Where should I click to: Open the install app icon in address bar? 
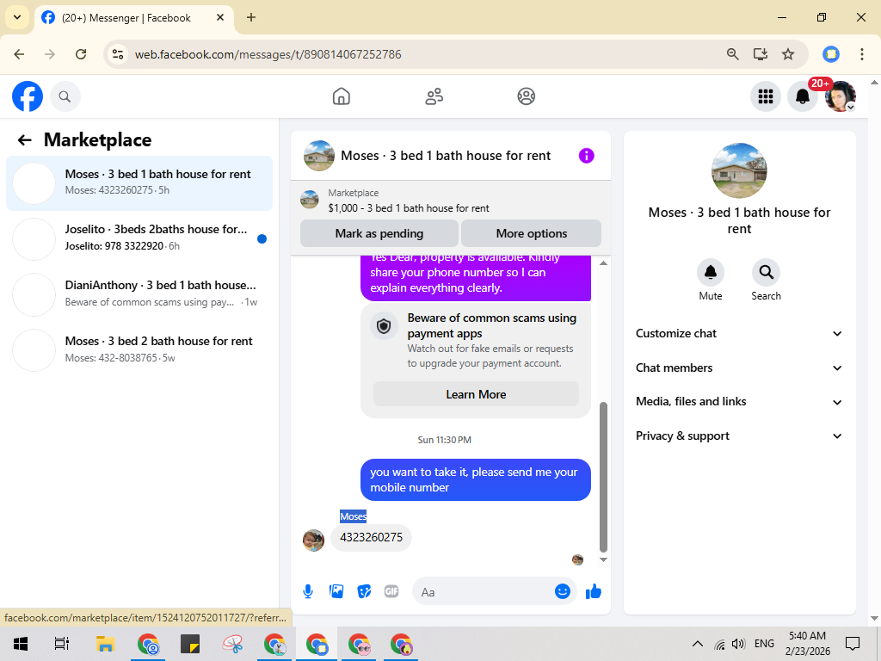point(761,54)
